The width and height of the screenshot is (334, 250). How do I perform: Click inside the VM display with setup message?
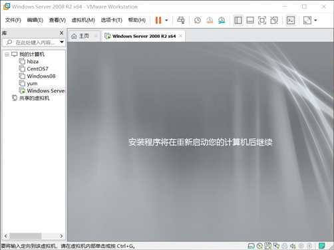point(200,142)
